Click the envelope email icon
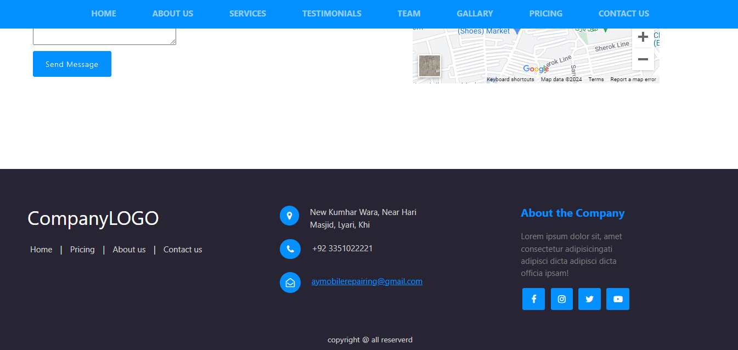This screenshot has width=738, height=350. point(290,283)
